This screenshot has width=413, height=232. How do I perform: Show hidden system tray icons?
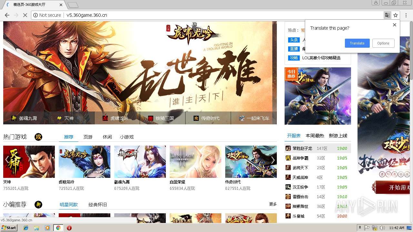[360, 228]
